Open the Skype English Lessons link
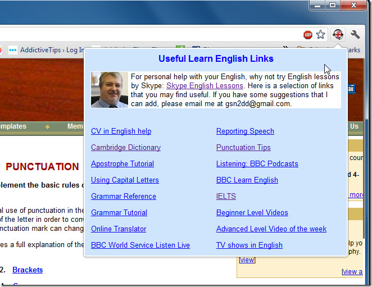Viewport: 372px width, 287px height. coord(205,85)
